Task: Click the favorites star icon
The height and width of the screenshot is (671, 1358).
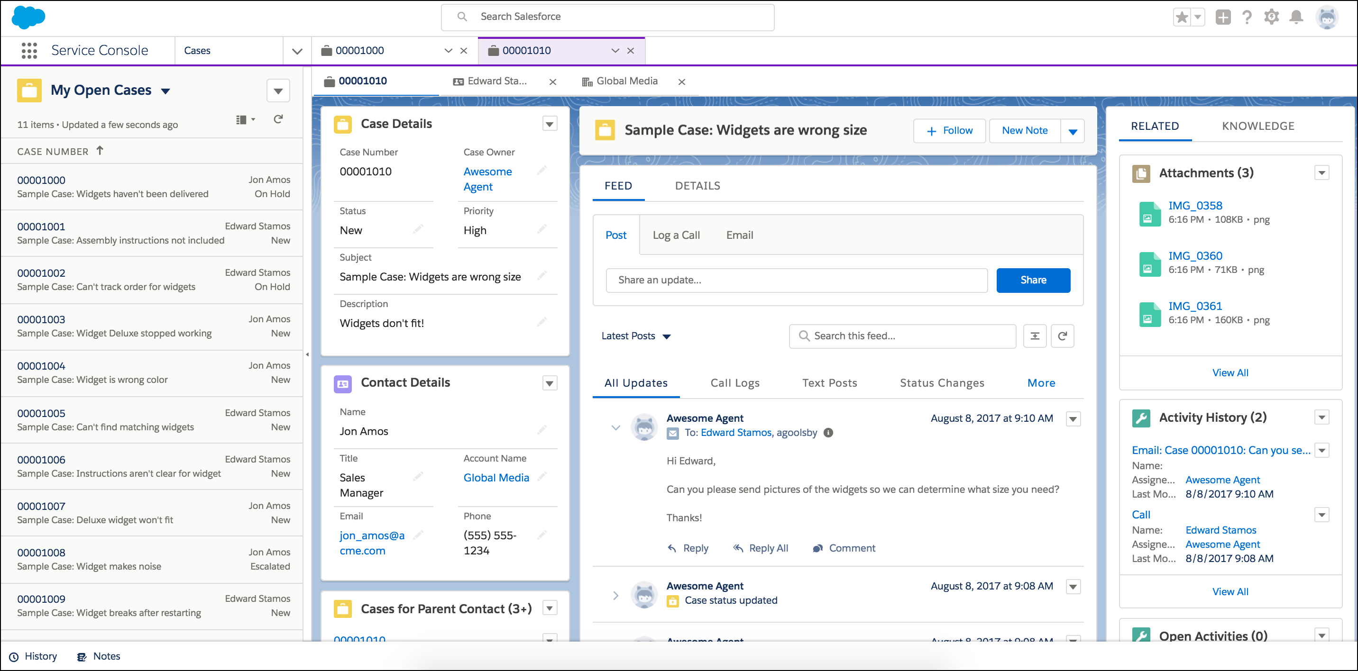Action: (x=1182, y=17)
